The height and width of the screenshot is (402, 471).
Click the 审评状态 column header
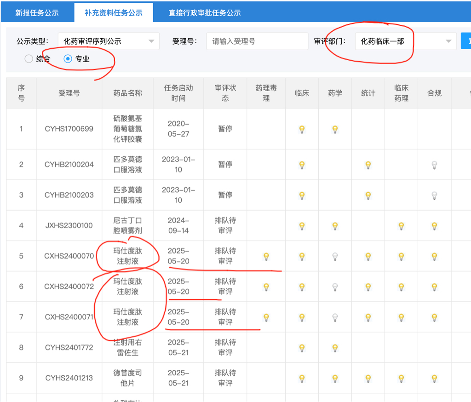click(x=225, y=93)
